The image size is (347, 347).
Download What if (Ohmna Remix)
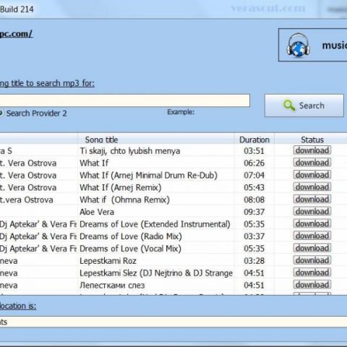point(312,200)
